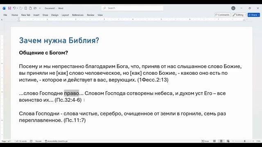
Task: Click the zoom percentage value
Action: pos(258,141)
